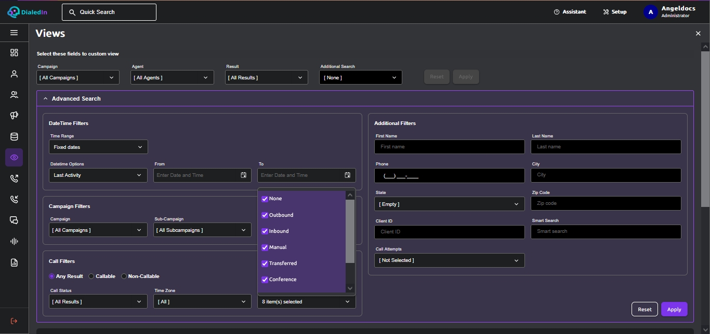
Task: Uncheck the Transferred option
Action: tap(265, 263)
